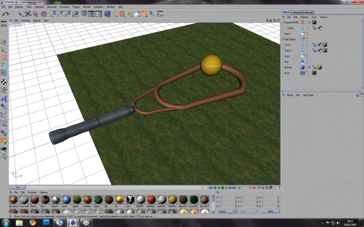Open the orange deformer objects icon
This screenshot has width=364, height=227.
coord(144,14)
